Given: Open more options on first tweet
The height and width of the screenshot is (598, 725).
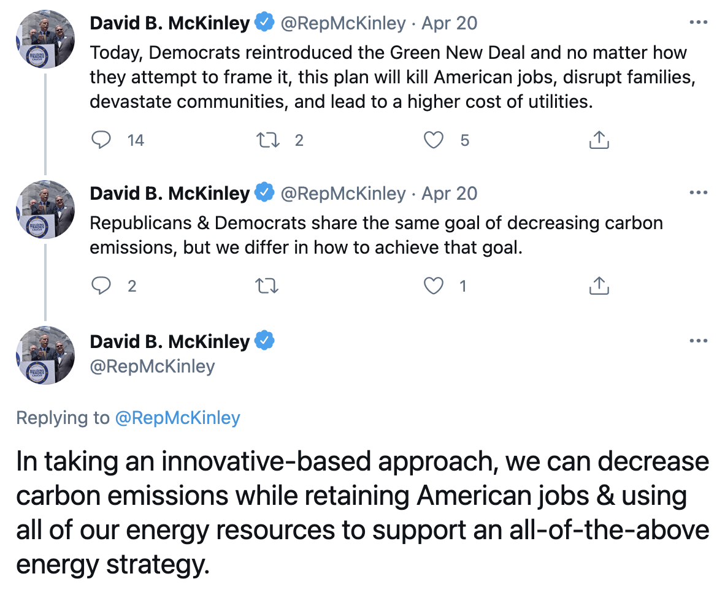Looking at the screenshot, I should (699, 23).
